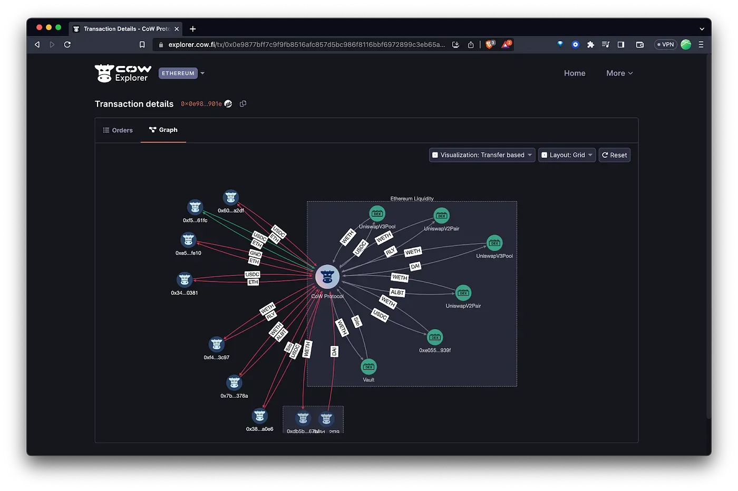Click the VPN button
738x491 pixels.
665,45
